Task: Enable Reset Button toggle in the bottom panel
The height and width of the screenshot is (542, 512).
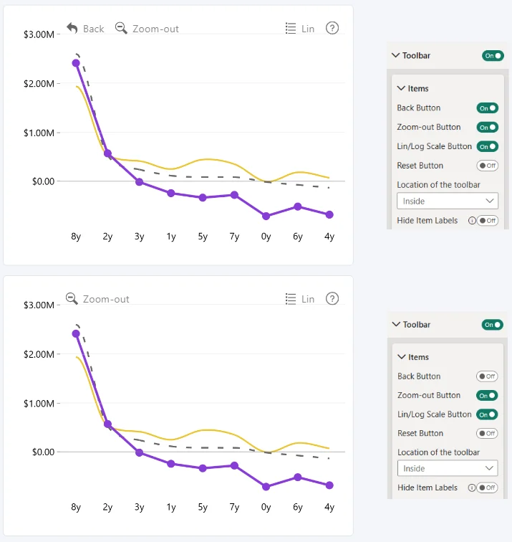Action: pos(487,433)
